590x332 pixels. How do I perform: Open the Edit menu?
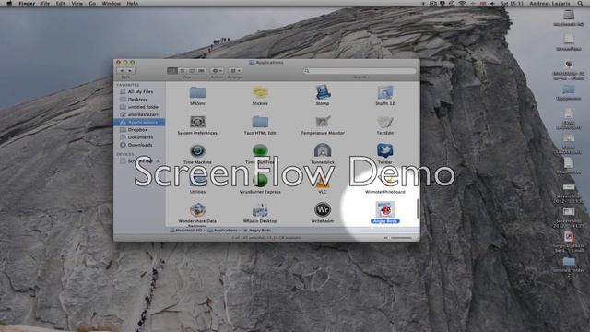[61, 4]
